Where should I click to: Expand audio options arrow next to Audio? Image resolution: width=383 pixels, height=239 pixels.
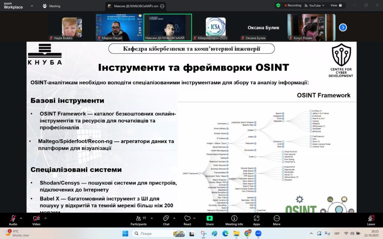[21, 218]
